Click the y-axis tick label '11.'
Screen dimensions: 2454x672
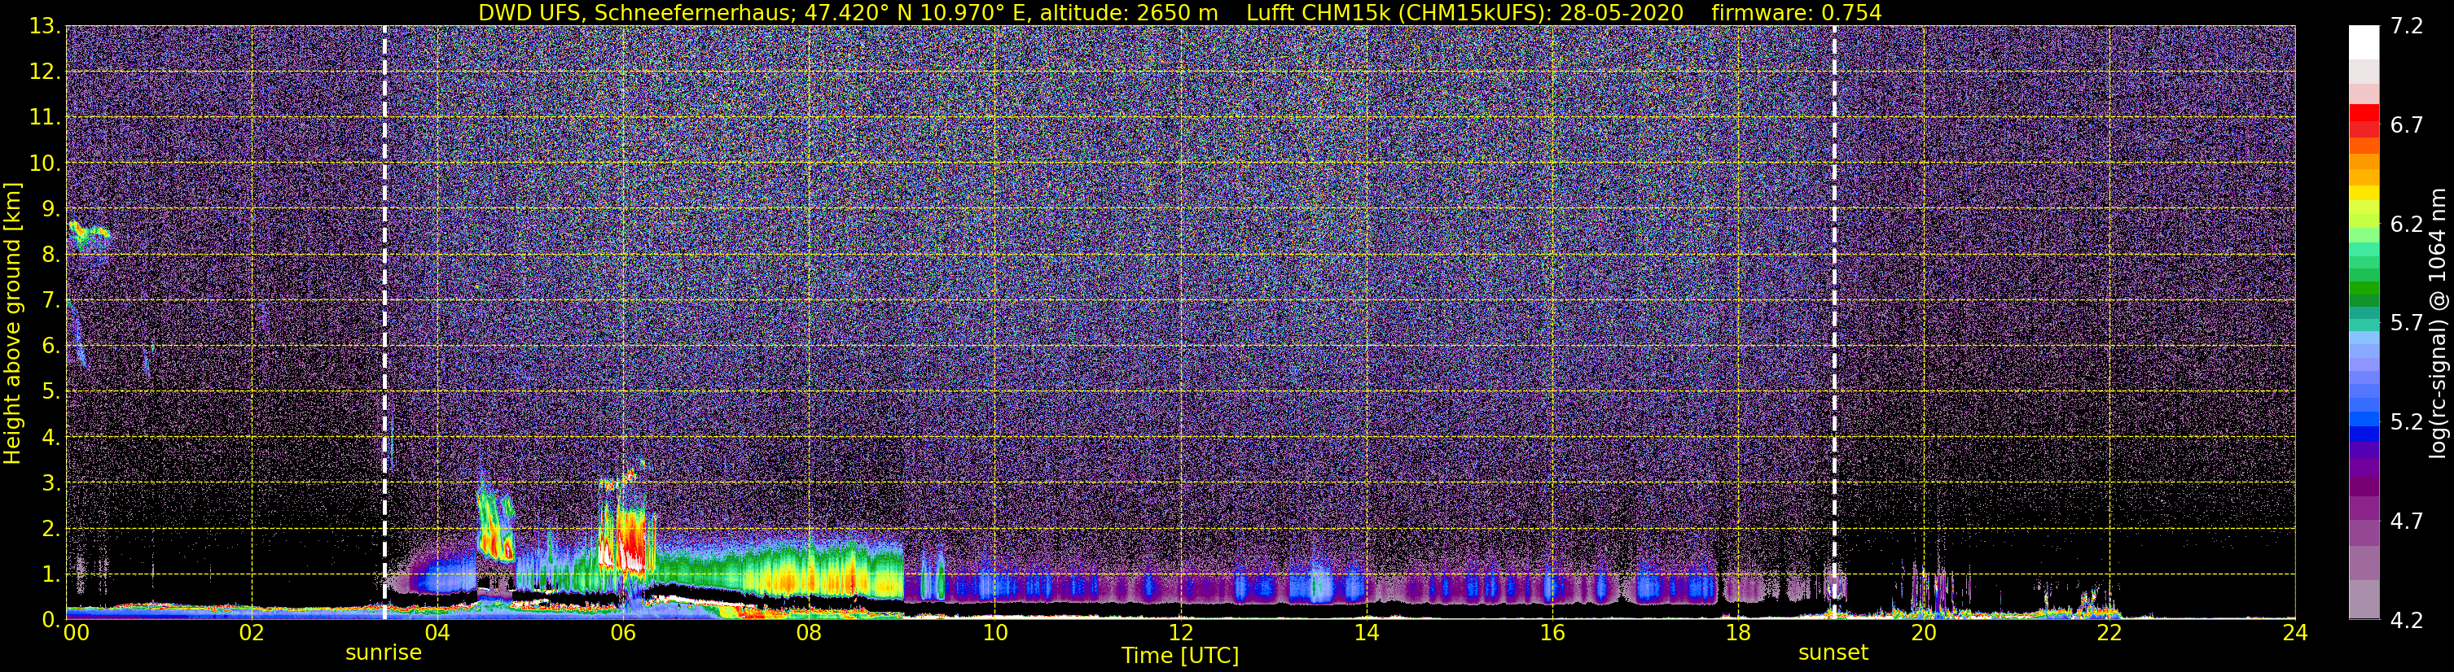(45, 117)
